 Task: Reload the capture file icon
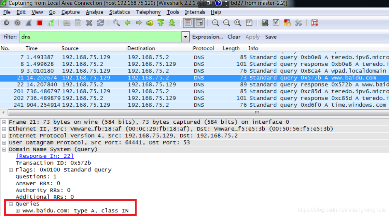coord(100,23)
